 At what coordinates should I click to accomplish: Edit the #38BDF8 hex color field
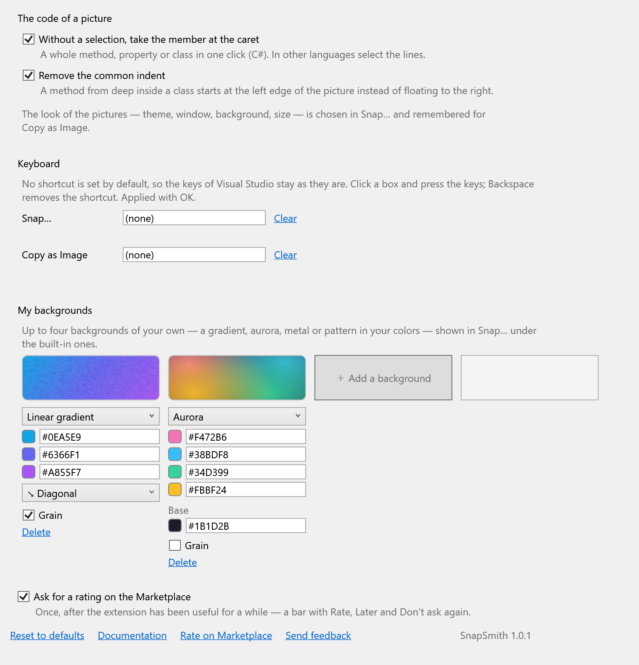pos(246,454)
